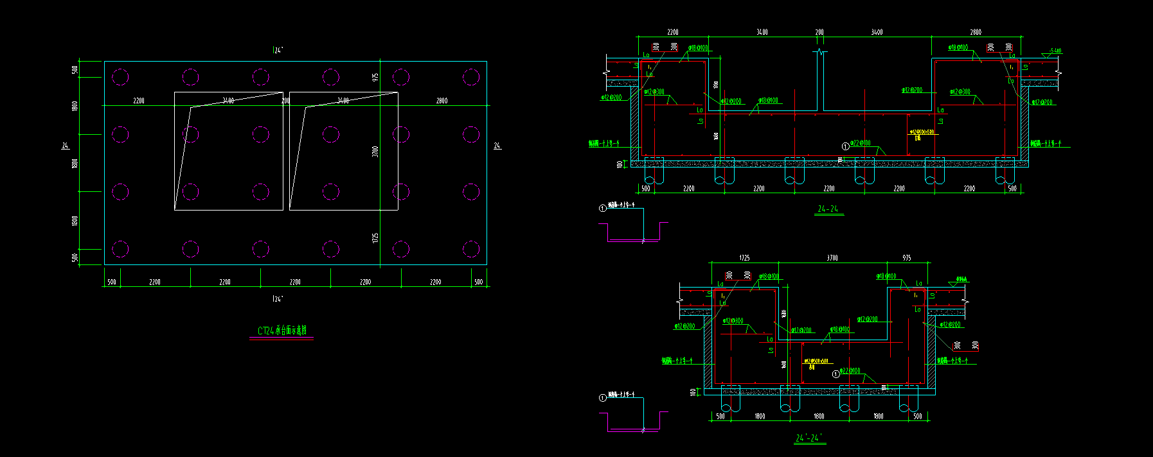Pick the 24 cut mark right of plan
Screen dimensions: 1153x457
[497, 146]
